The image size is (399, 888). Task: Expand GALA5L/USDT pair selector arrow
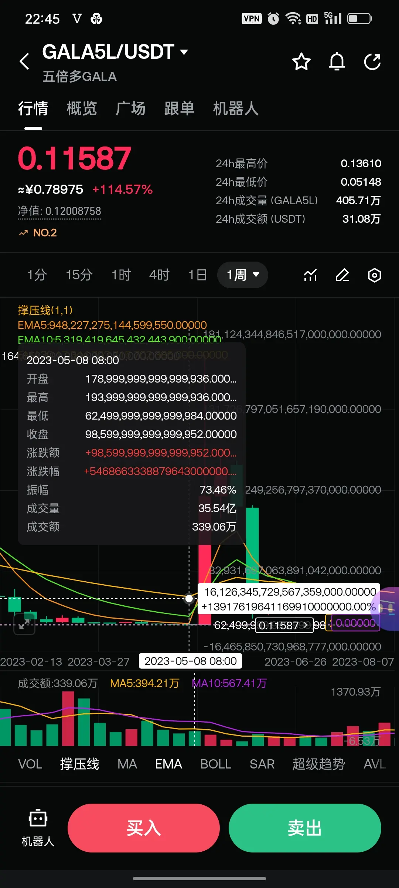point(184,52)
